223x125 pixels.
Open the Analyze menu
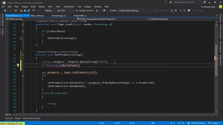point(87,7)
